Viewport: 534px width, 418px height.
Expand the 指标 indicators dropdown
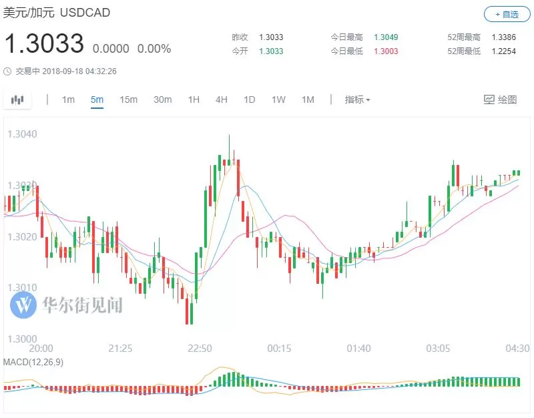[x=357, y=99]
